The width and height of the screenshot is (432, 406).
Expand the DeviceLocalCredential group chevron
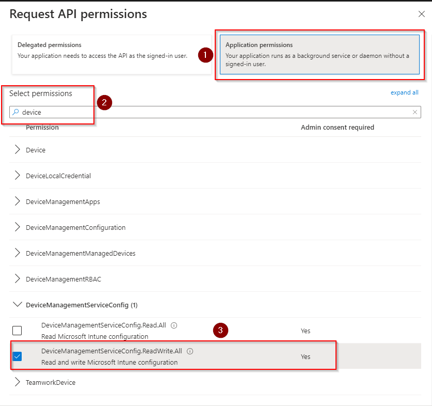(18, 176)
